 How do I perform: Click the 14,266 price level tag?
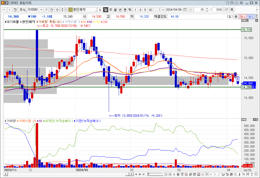coord(246,87)
